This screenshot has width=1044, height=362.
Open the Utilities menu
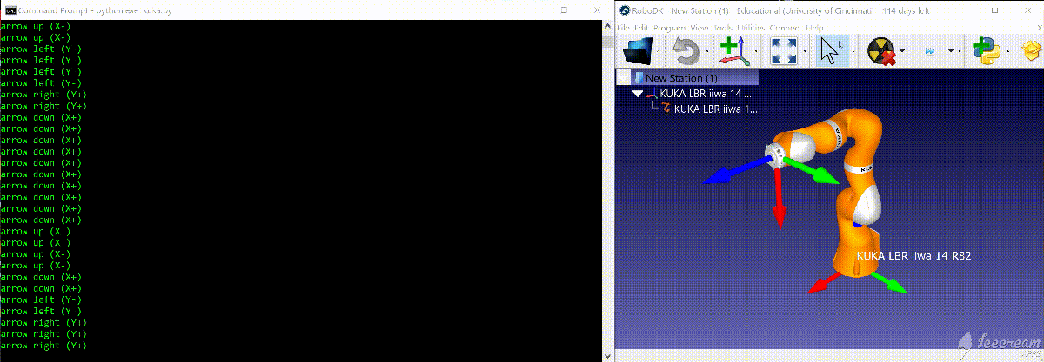coord(751,28)
